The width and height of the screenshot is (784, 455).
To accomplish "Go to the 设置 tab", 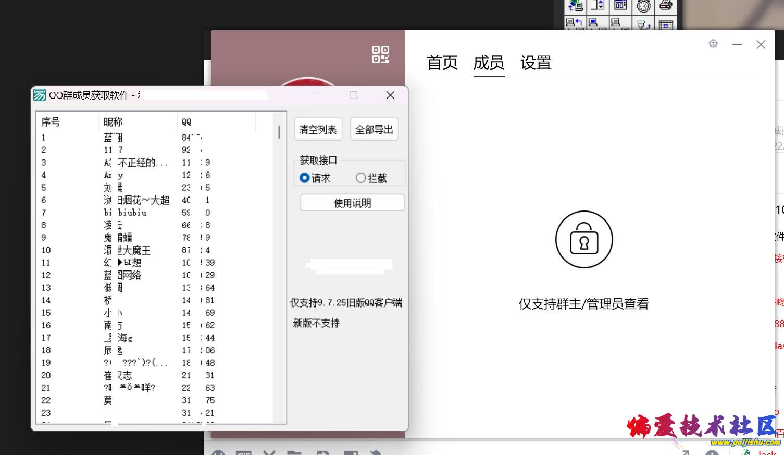I will pyautogui.click(x=536, y=63).
